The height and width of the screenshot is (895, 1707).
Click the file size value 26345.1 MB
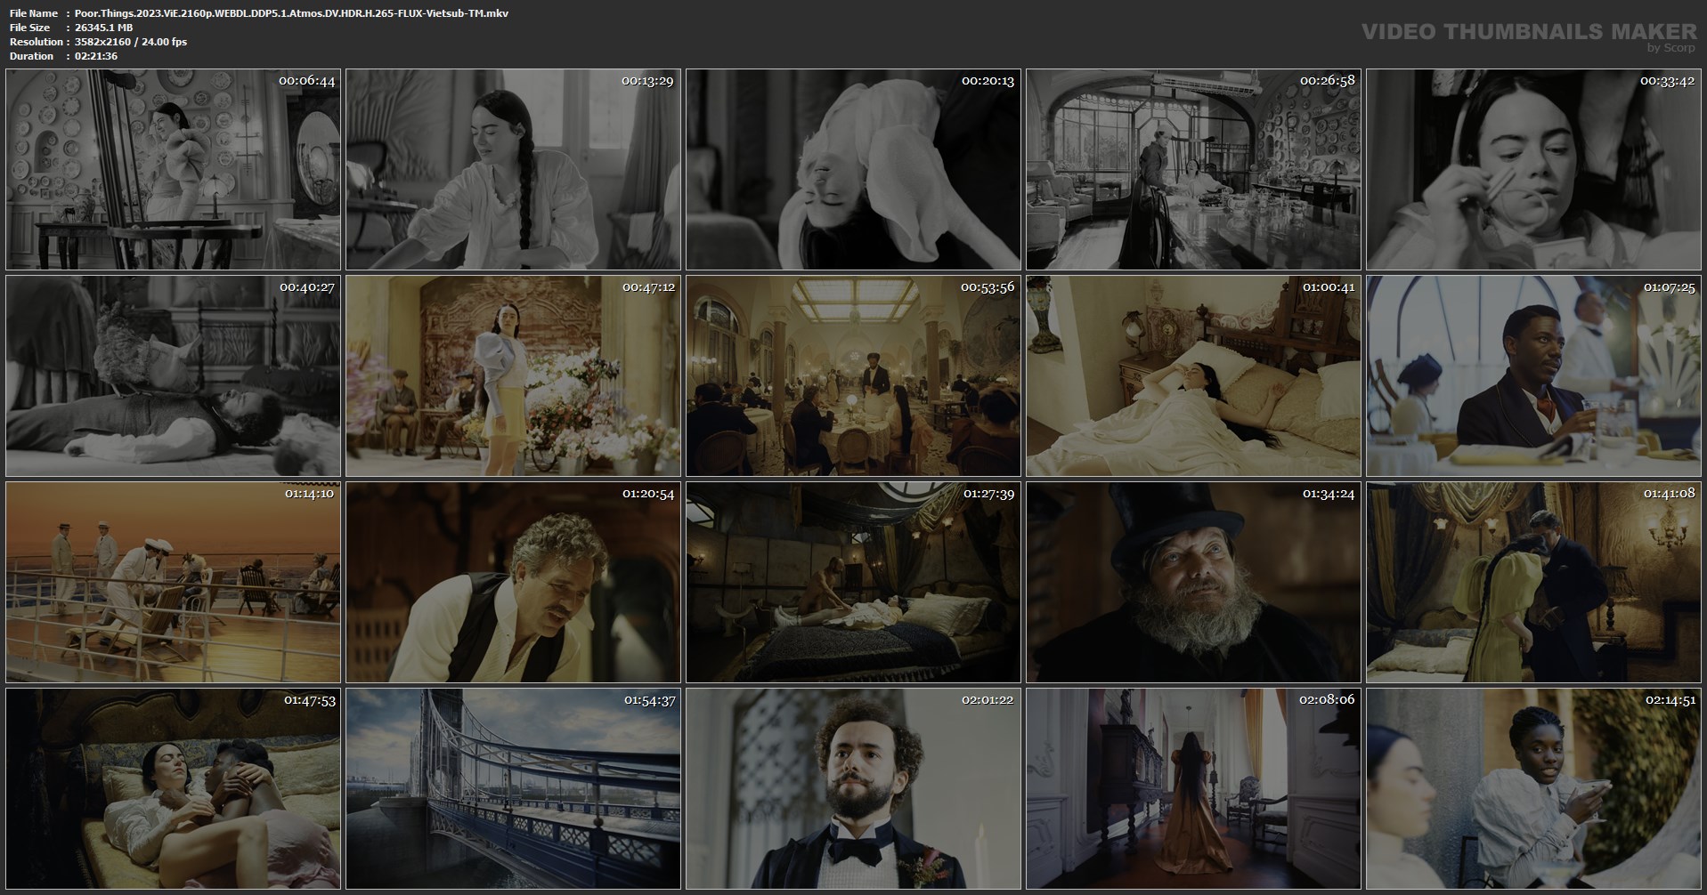[103, 28]
